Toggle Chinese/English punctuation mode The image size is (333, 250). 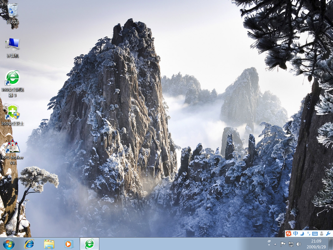point(308,234)
